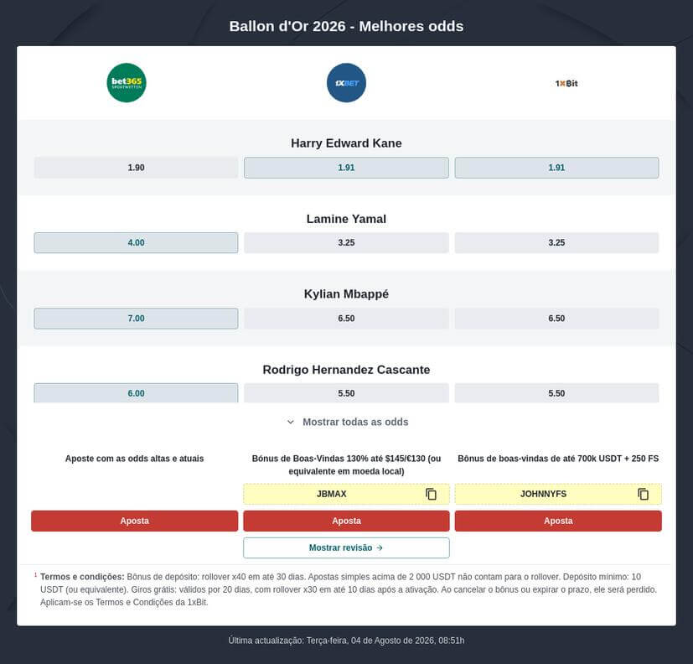Select 1xBet odds 1.91 for Harry Kane
This screenshot has width=693, height=664.
[x=346, y=168]
